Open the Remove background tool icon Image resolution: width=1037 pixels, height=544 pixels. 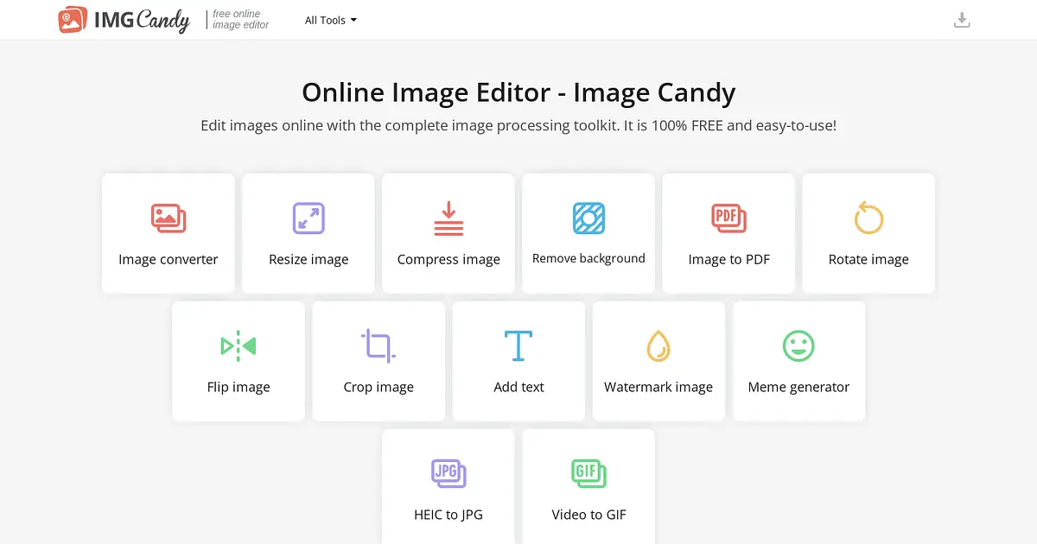coord(588,218)
